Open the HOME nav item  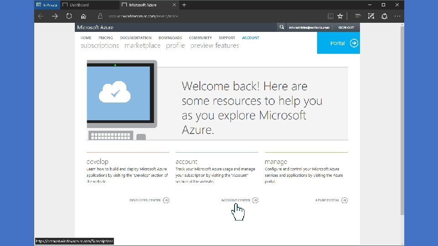[x=86, y=38]
